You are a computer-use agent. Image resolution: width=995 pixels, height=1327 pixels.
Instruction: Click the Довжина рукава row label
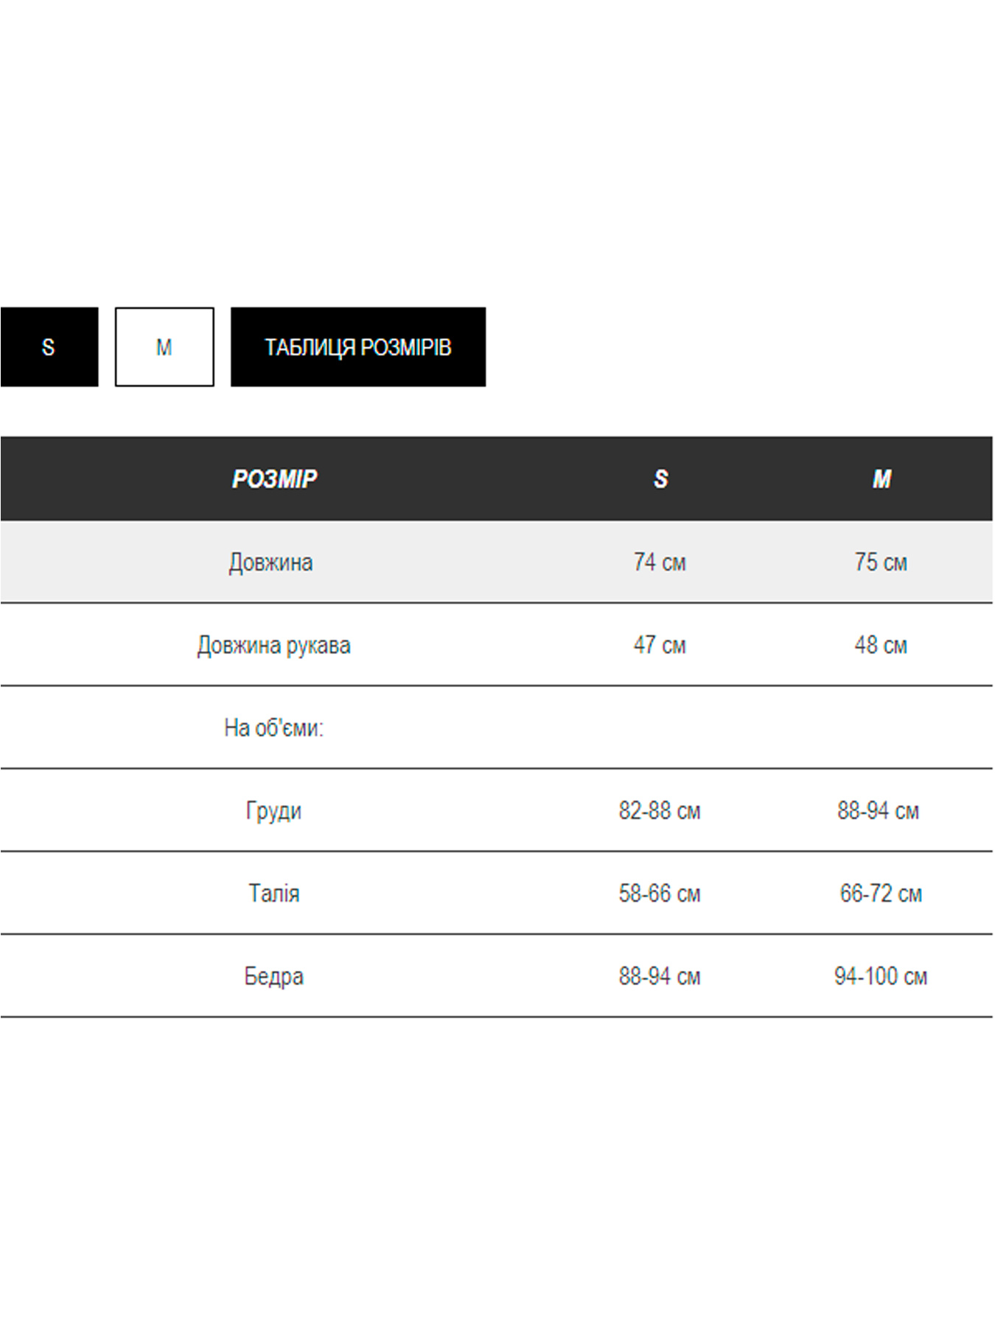[x=273, y=645]
